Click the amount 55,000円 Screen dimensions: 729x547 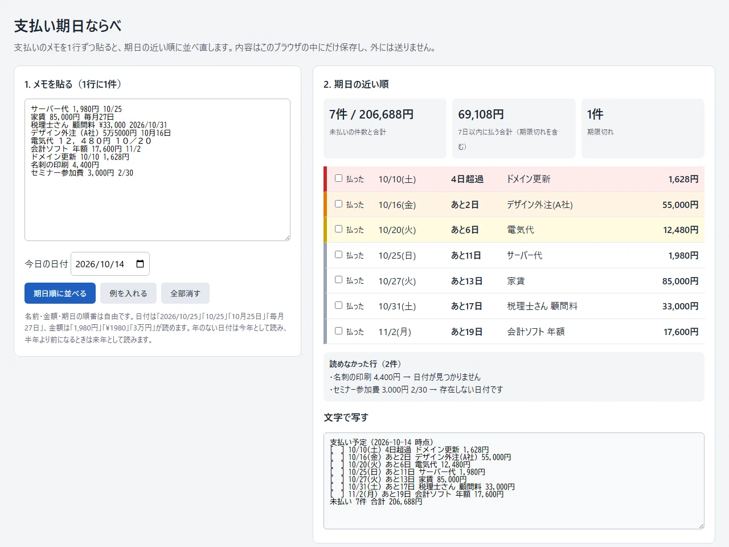click(680, 205)
